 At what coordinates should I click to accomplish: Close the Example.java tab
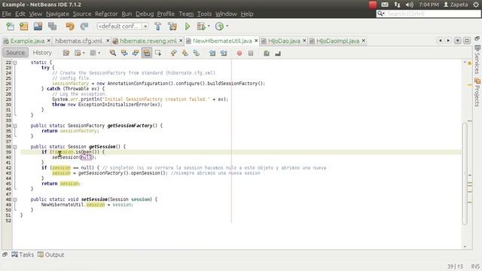[x=48, y=41]
